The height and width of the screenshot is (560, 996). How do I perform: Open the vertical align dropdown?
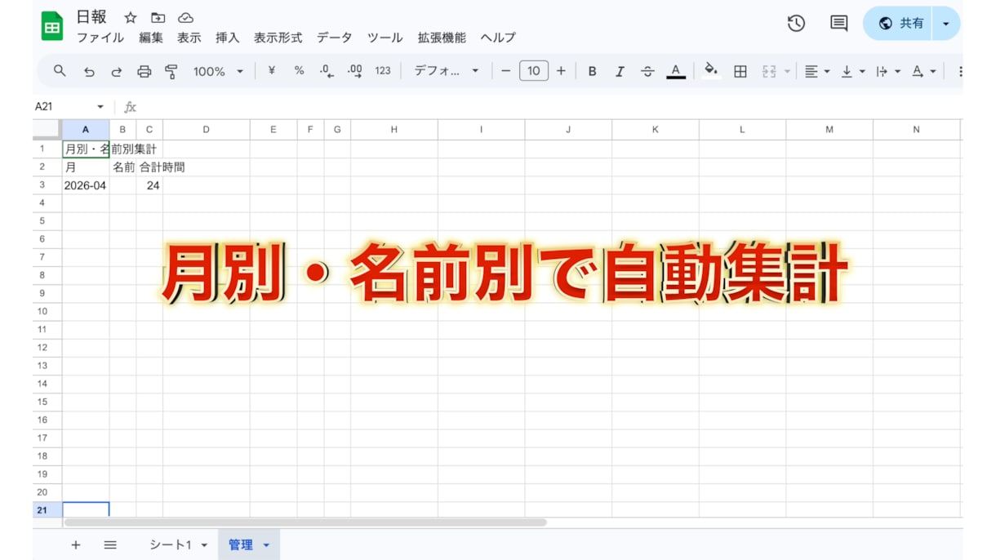tap(852, 72)
